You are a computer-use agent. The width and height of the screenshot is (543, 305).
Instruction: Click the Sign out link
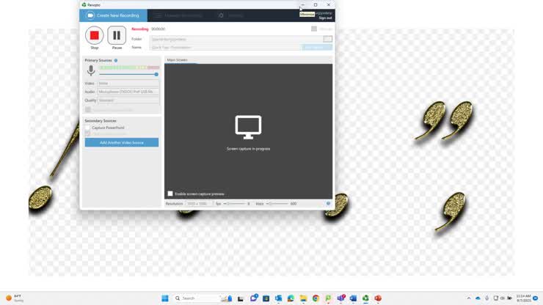click(325, 18)
